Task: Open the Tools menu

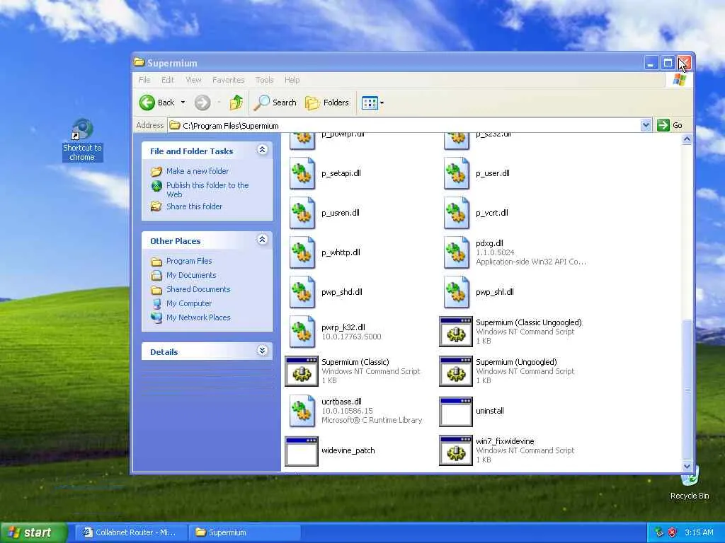Action: coord(265,80)
